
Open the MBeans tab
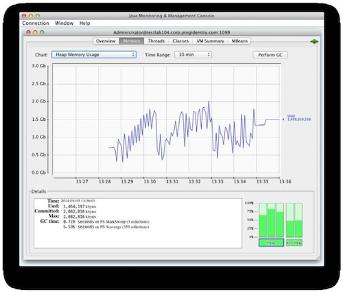point(239,41)
